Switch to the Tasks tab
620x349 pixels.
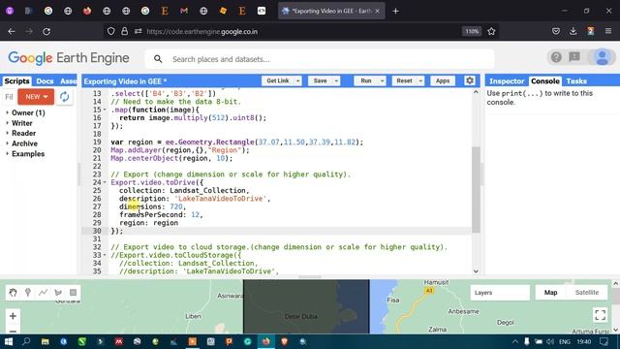[576, 81]
